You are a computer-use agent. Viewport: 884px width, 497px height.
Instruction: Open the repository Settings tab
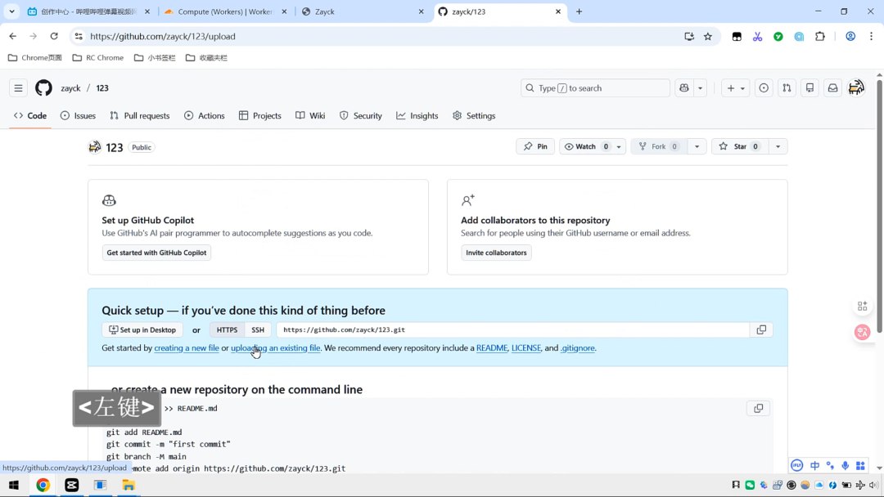point(474,116)
